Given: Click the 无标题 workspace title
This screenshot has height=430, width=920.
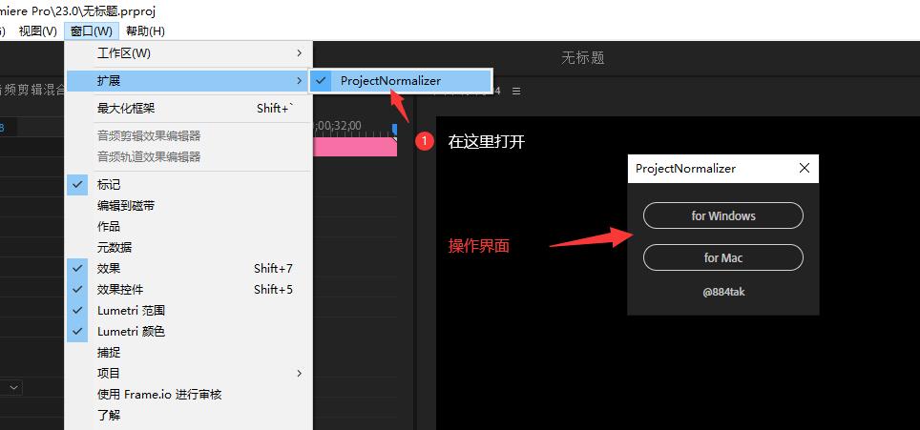Looking at the screenshot, I should tap(582, 58).
